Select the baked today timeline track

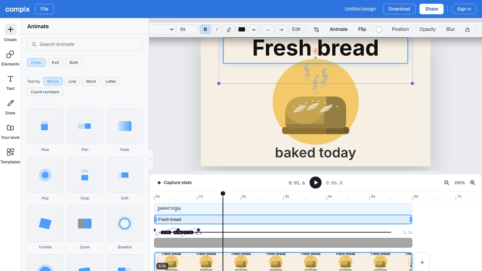[x=283, y=208]
